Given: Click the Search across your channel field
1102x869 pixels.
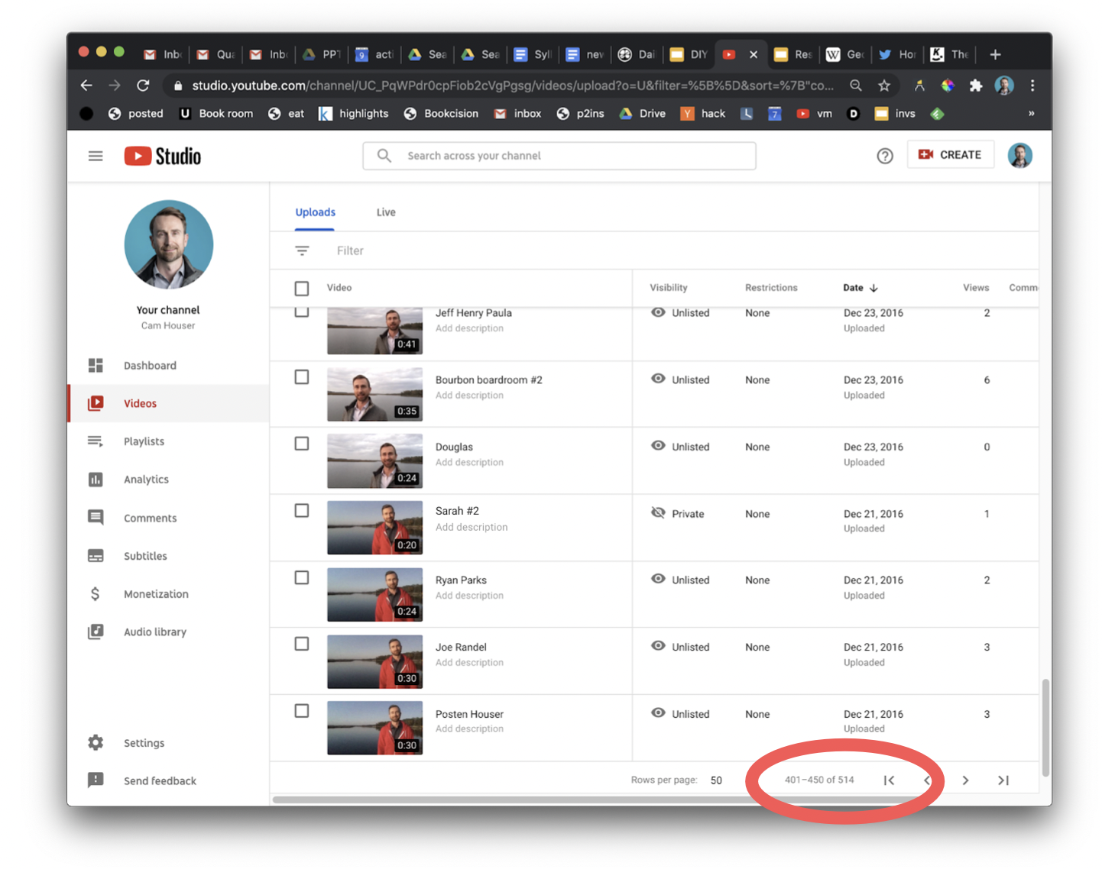Looking at the screenshot, I should point(559,156).
